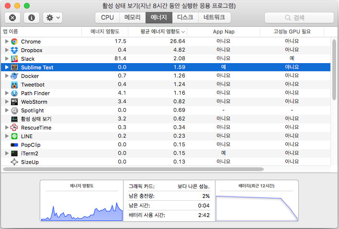339x229 pixels.
Task: Force quit process with X toolbar button
Action: [12, 18]
